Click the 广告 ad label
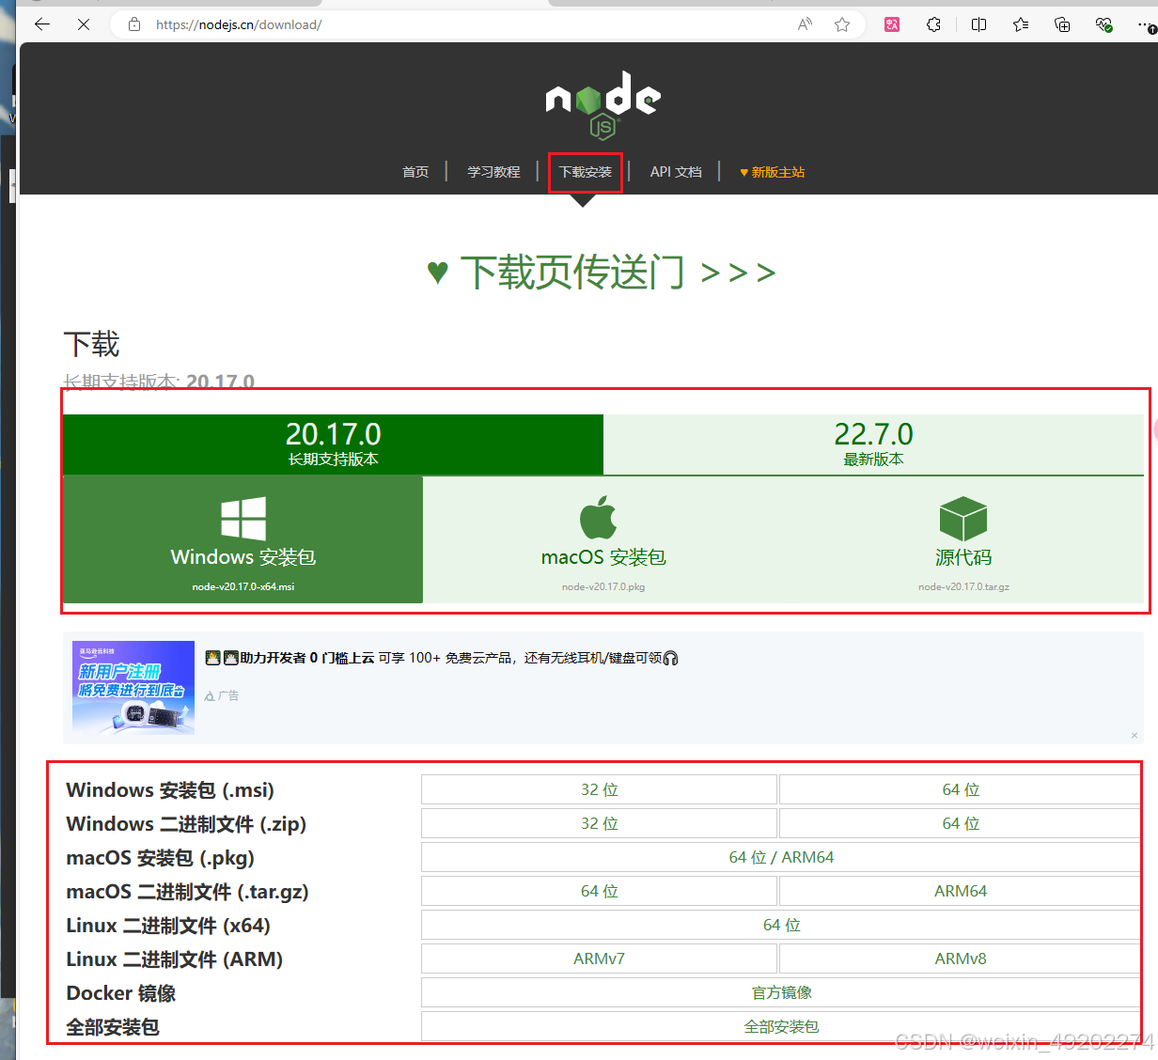1158x1060 pixels. [x=222, y=695]
